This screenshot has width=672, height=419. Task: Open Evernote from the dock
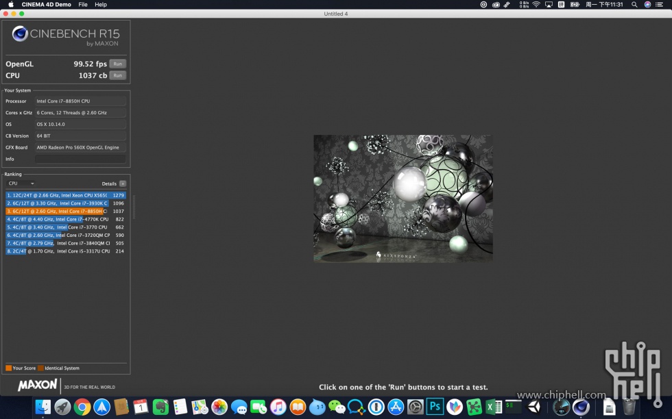pos(160,407)
